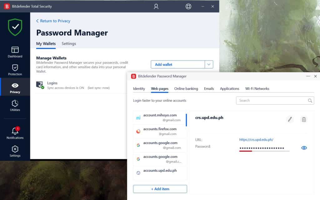Select the accounts.firefox.com entry
The height and width of the screenshot is (200, 320).
coord(160,131)
